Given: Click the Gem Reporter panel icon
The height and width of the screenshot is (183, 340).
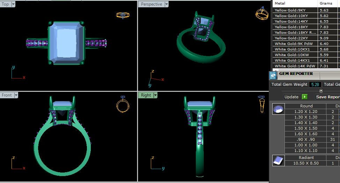Looking at the screenshot, I should click(273, 75).
